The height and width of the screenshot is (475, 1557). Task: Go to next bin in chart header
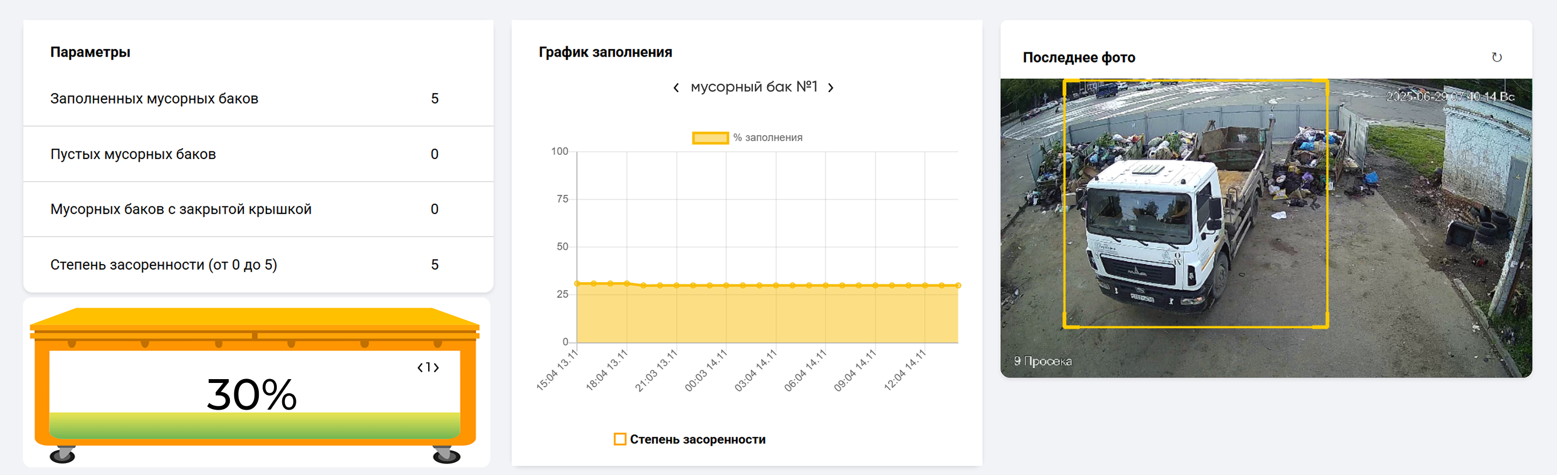(830, 88)
